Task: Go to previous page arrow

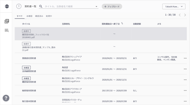Action: pyautogui.click(x=180, y=15)
